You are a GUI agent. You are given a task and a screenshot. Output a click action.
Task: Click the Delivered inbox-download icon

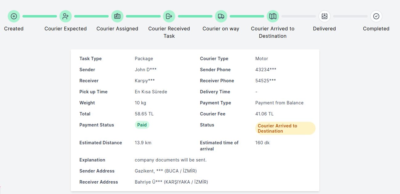pyautogui.click(x=324, y=16)
